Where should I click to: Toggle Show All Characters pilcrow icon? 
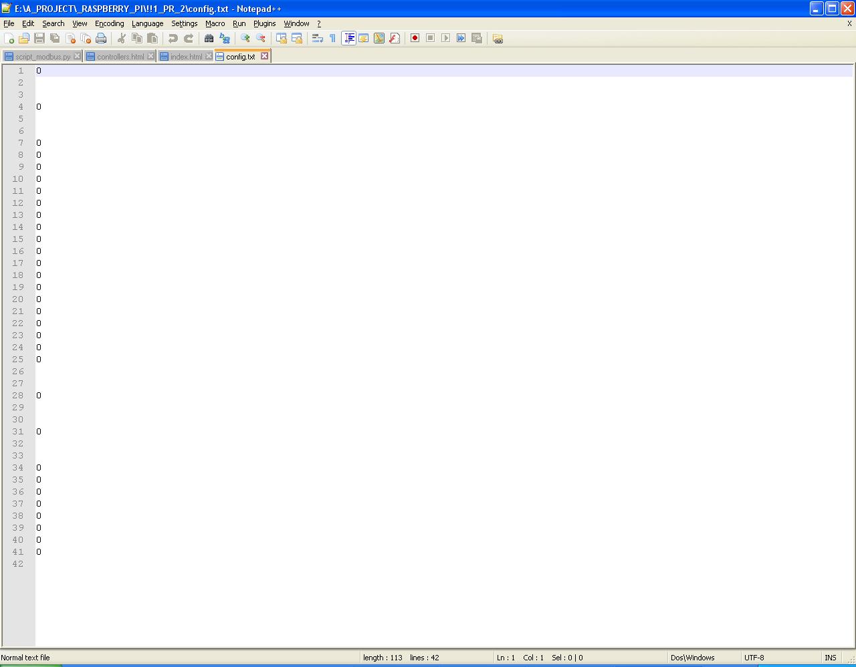coord(333,38)
